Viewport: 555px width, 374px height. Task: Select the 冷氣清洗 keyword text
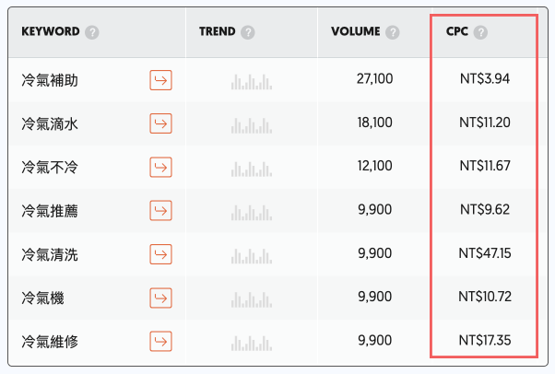coord(50,254)
